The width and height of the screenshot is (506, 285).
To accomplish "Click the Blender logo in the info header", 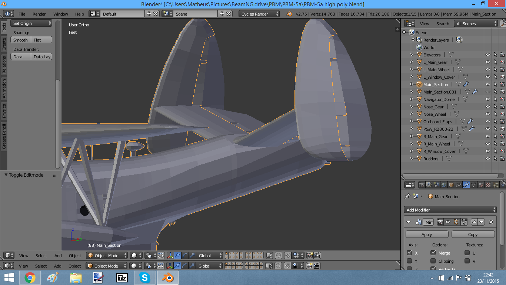I will point(289,14).
